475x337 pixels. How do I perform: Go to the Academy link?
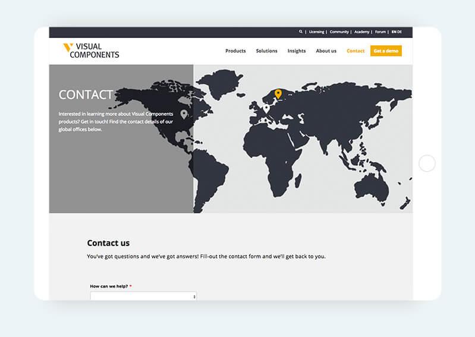(361, 32)
